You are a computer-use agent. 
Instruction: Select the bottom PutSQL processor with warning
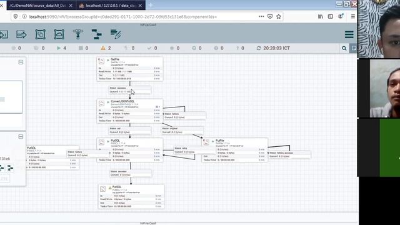coord(131,197)
